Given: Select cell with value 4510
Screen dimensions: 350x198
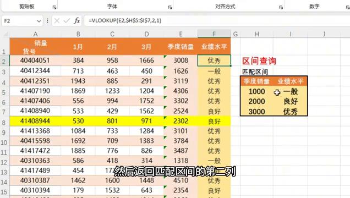Looking at the screenshot, I should click(x=181, y=180).
